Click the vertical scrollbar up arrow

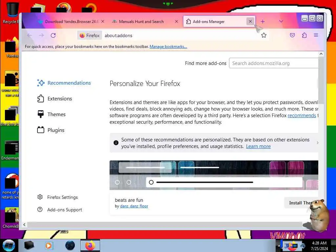click(321, 54)
